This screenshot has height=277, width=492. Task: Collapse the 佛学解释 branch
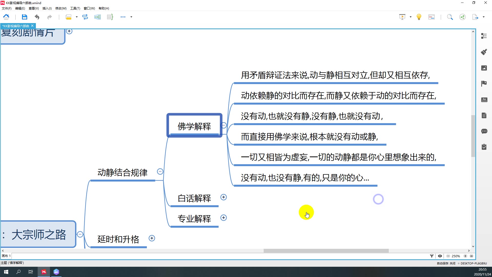click(223, 125)
